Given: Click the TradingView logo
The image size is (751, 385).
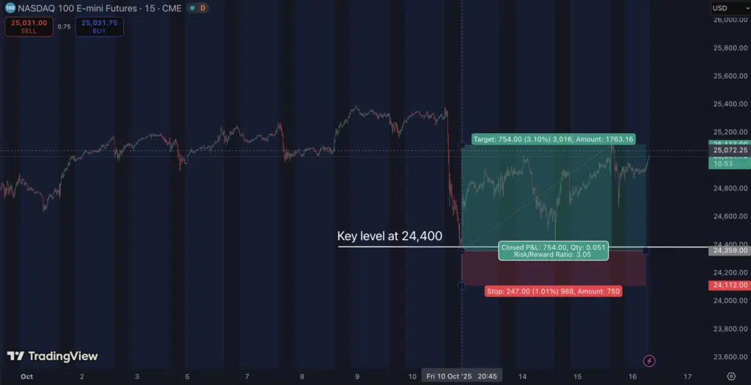Looking at the screenshot, I should [52, 356].
